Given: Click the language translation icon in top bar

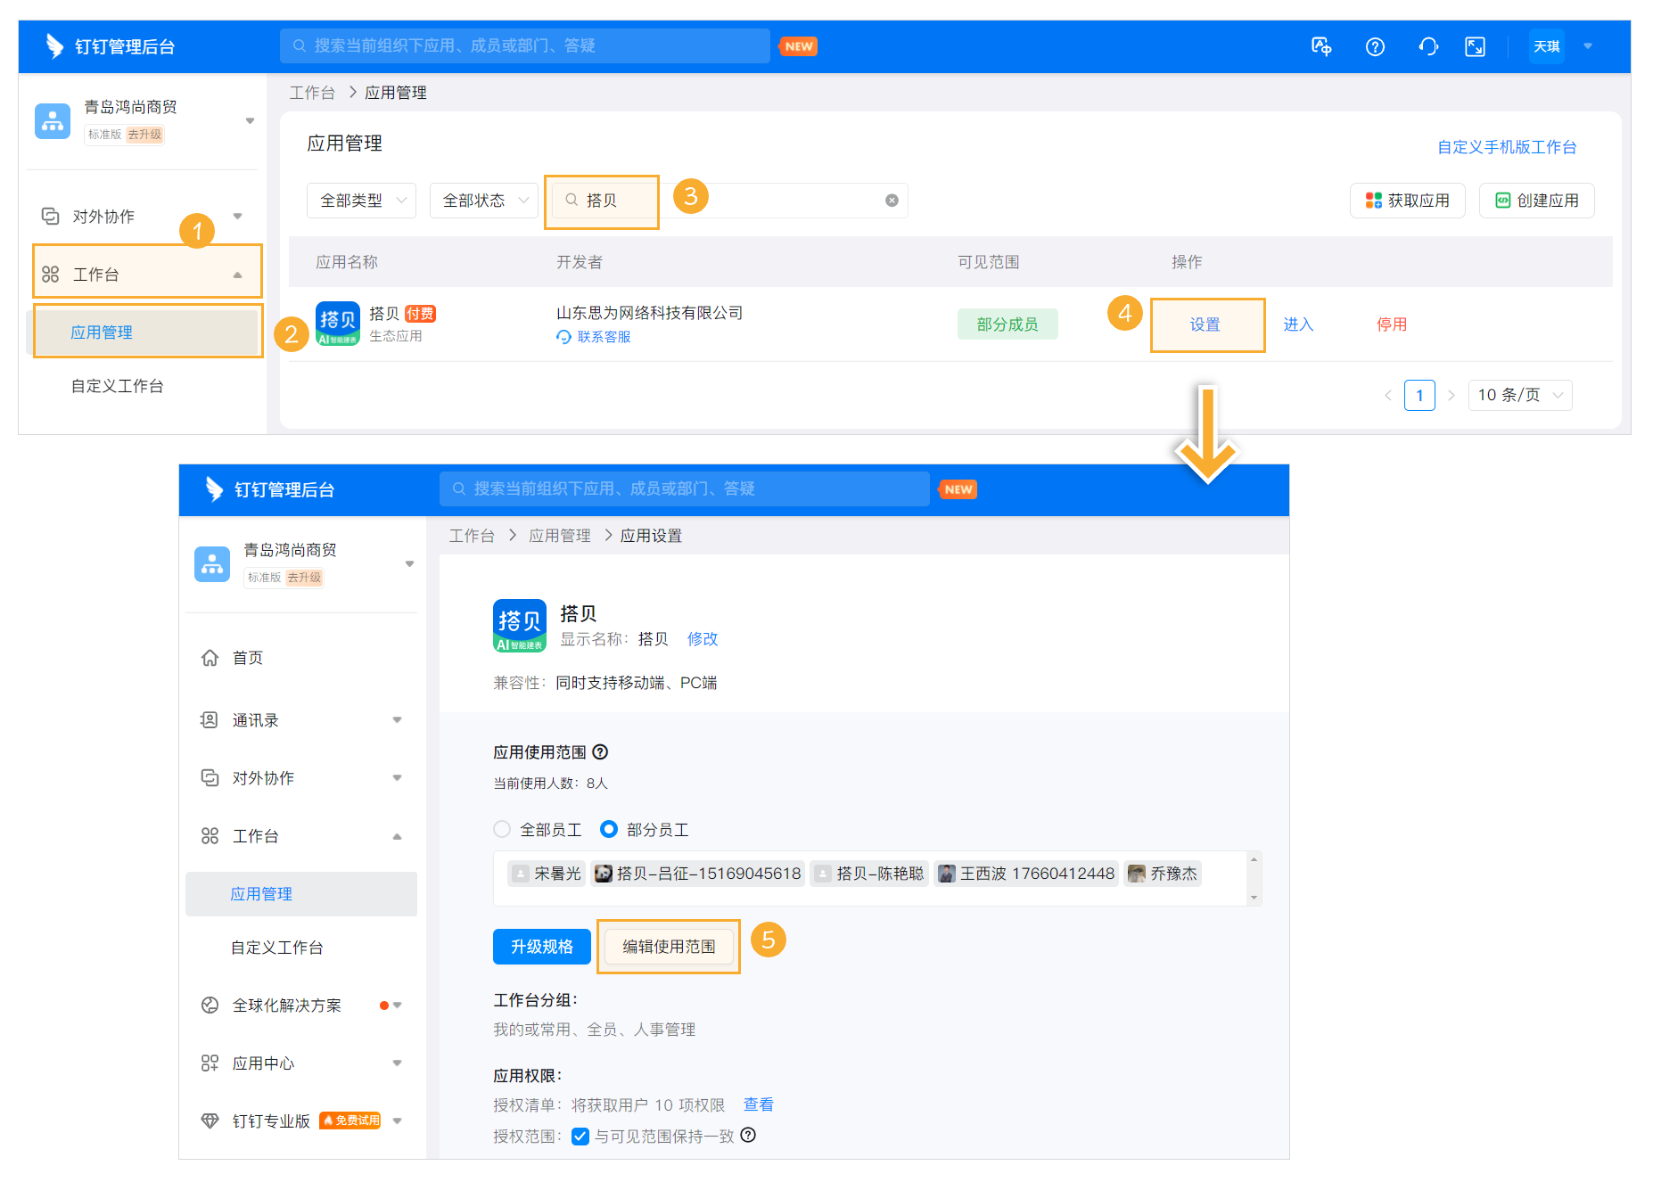Looking at the screenshot, I should (1320, 45).
